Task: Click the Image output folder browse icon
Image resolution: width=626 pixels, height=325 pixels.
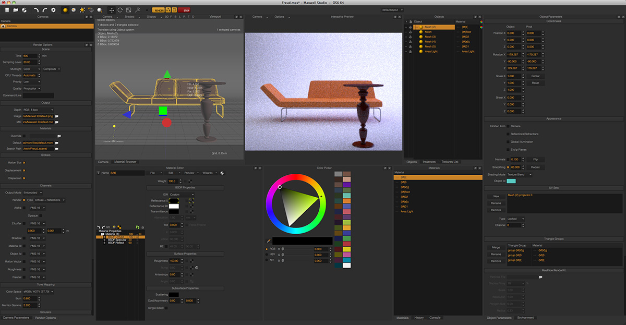Action: [x=57, y=116]
